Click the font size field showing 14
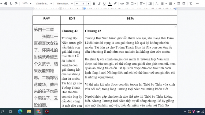205x115 pixels. click(83, 4)
